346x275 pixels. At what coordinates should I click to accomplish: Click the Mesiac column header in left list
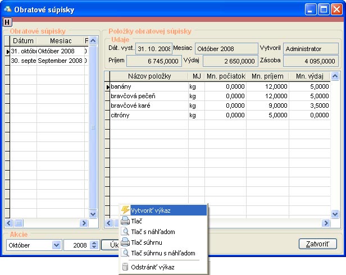(x=60, y=41)
